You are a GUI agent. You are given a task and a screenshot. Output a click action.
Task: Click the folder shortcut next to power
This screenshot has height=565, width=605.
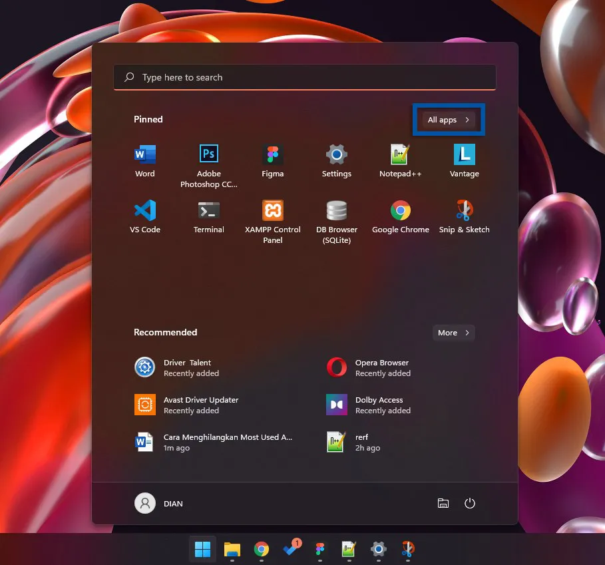[x=443, y=503]
